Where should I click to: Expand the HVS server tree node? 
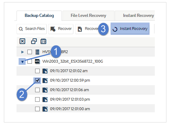pos(22,52)
